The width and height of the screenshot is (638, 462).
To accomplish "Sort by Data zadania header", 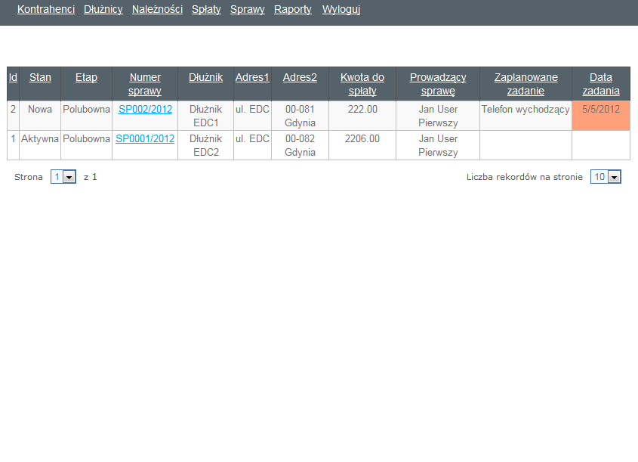I will (x=601, y=84).
